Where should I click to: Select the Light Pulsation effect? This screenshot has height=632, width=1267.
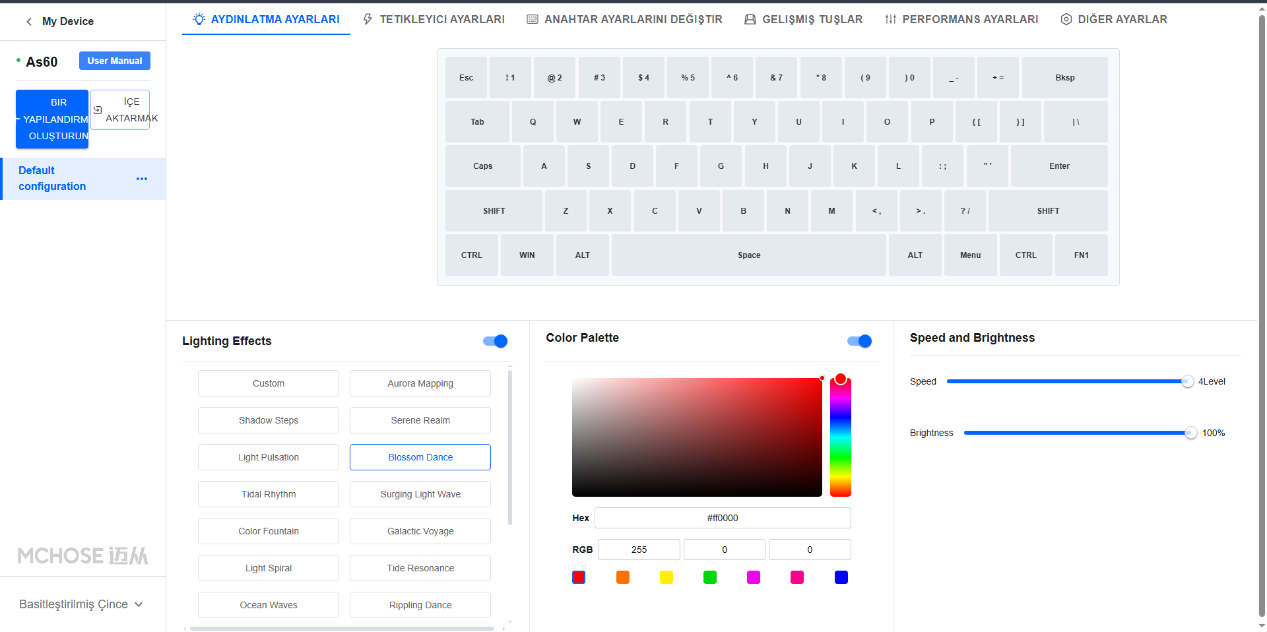pyautogui.click(x=269, y=457)
